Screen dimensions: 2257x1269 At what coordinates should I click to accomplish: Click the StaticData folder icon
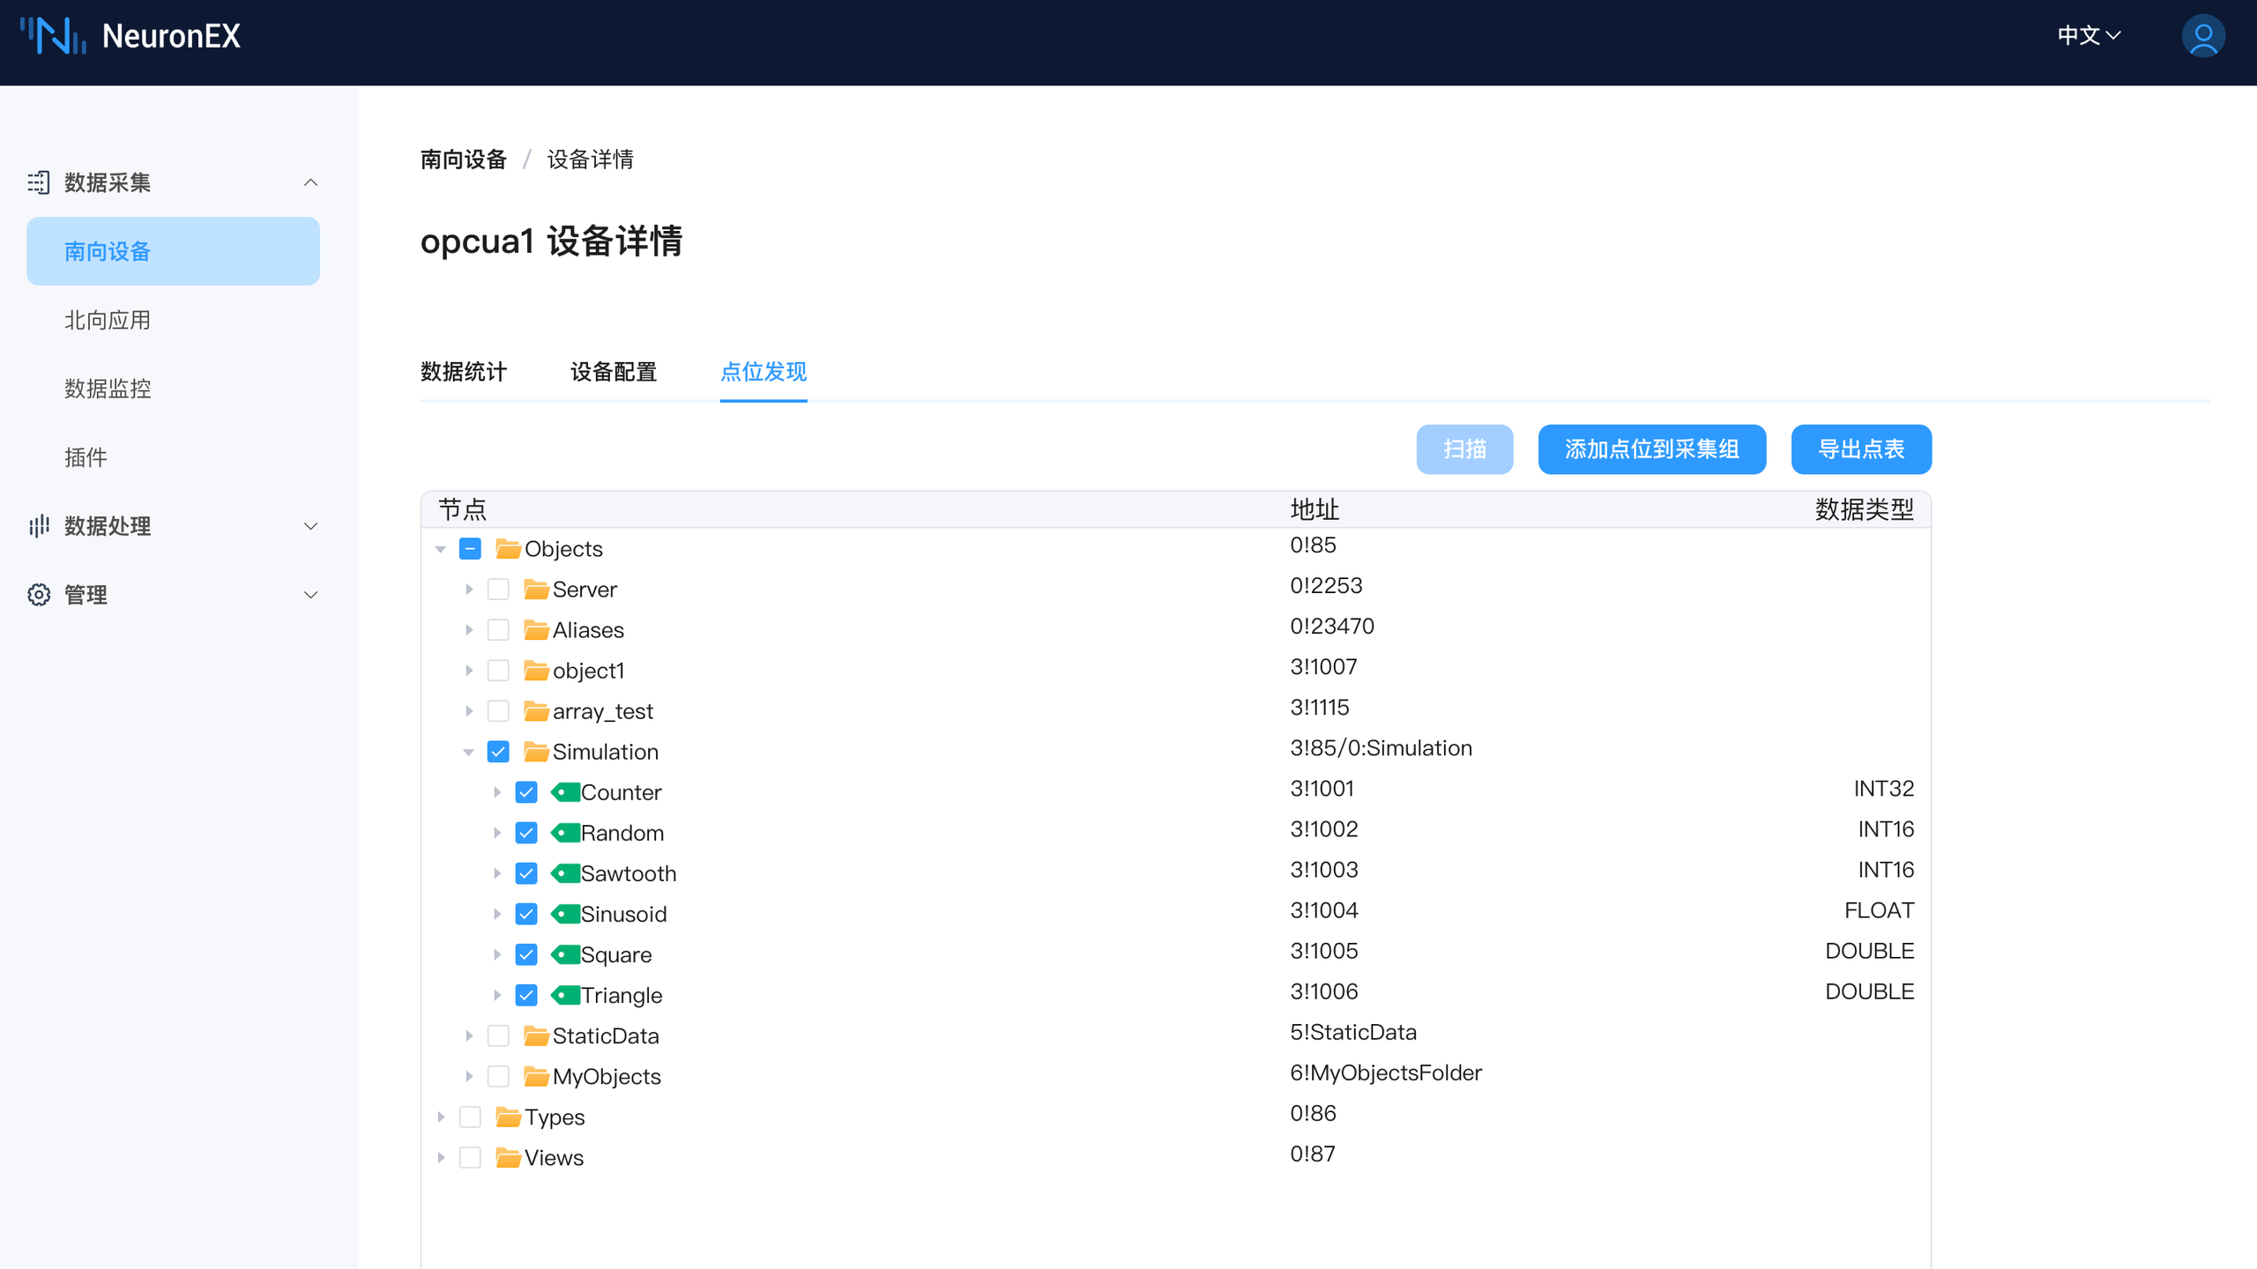coord(536,1035)
